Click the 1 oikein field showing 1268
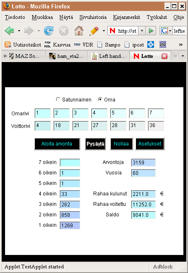 tap(70, 225)
